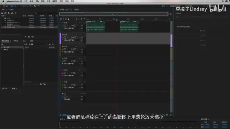Click the blue playhead marker on timeline ruler
The width and height of the screenshot is (230, 129).
click(117, 20)
